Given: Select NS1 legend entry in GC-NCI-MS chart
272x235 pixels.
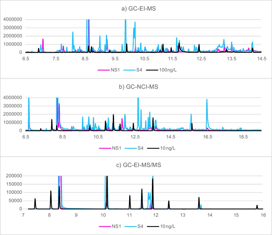Looking at the screenshot, I should (110, 148).
